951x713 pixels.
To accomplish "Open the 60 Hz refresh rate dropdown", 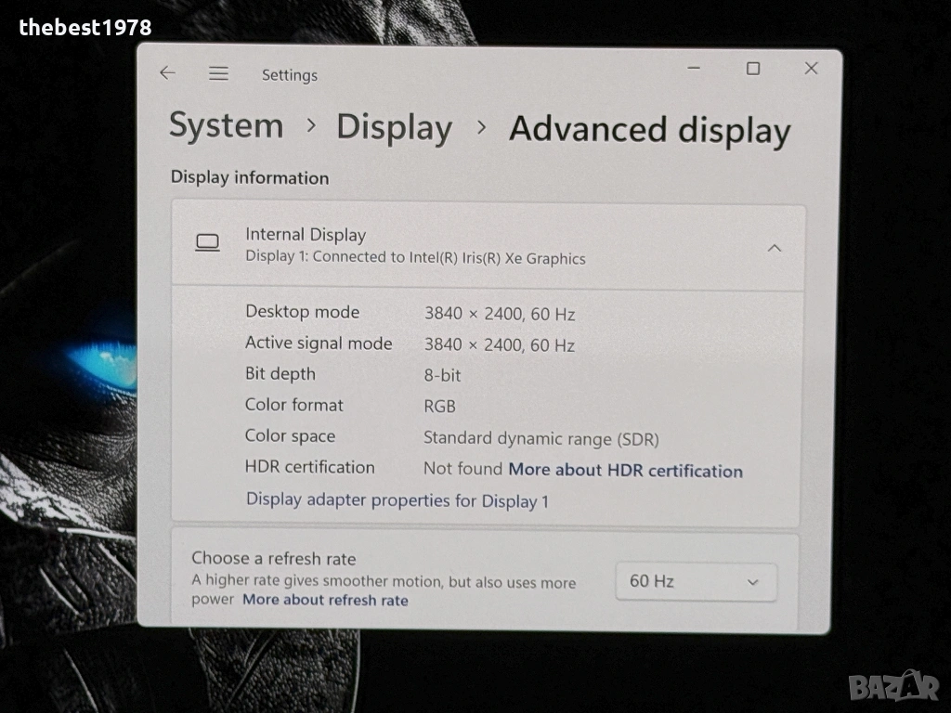I will point(696,582).
